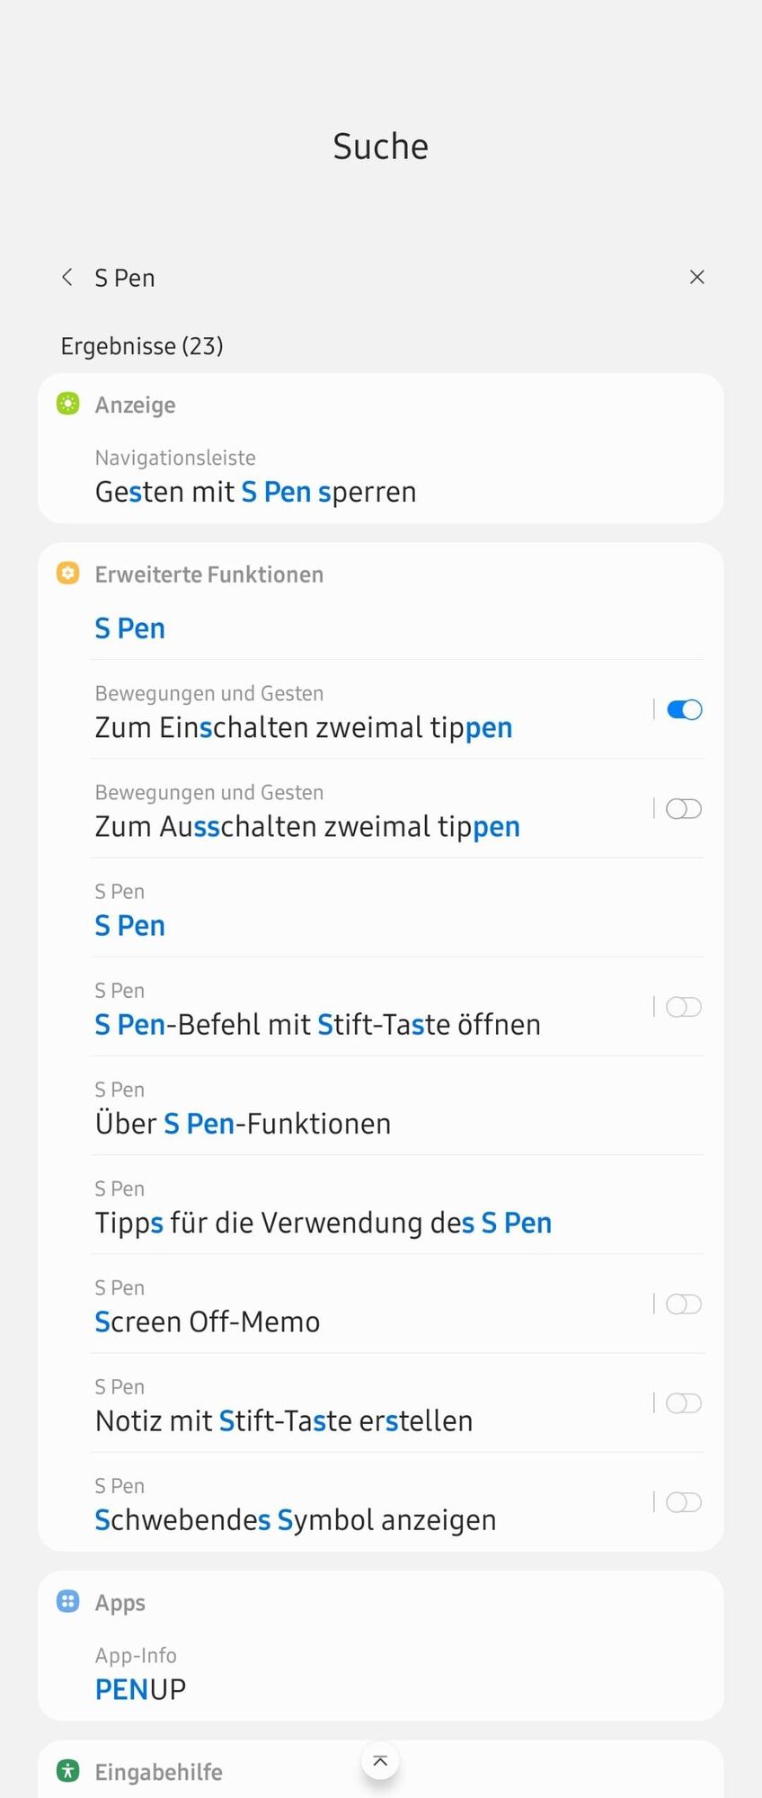This screenshot has height=1798, width=762.
Task: Tap the back arrow beside search field
Action: tap(67, 277)
